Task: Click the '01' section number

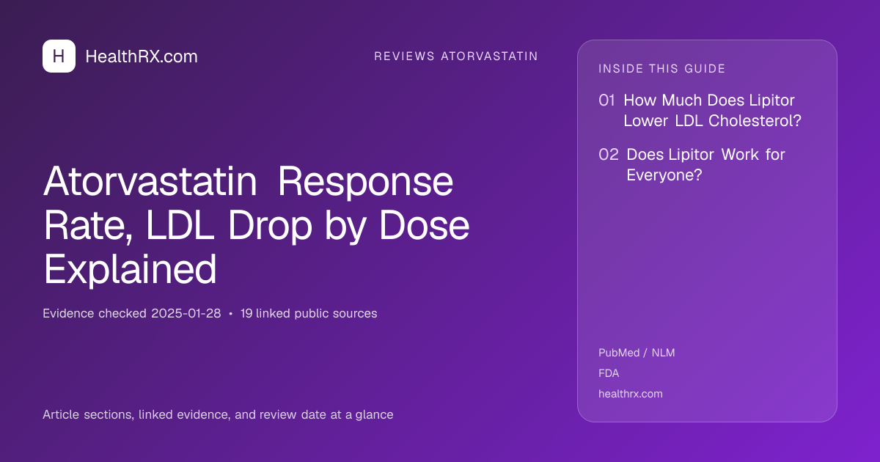Action: click(x=606, y=100)
